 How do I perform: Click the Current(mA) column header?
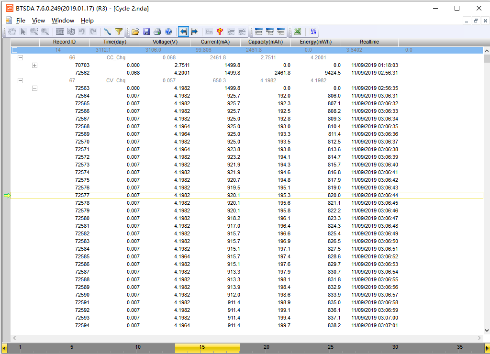(x=215, y=42)
